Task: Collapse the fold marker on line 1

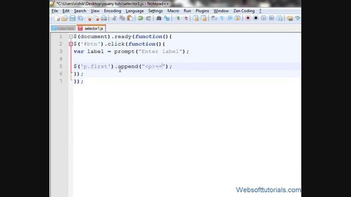Action: point(71,37)
